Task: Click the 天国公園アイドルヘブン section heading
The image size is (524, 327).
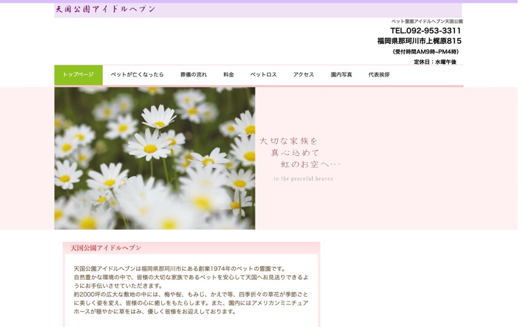Action: (105, 248)
